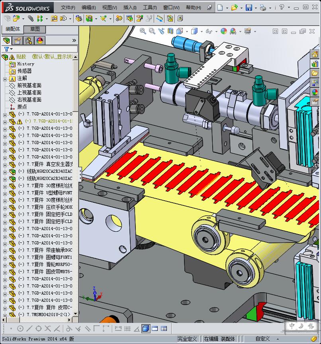Toggle the angle snap icon in bottom toolbar
This screenshot has height=344, width=321.
click(x=137, y=328)
